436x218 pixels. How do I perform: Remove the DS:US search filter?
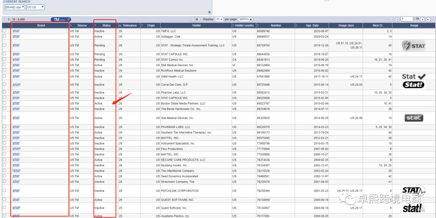[x=42, y=7]
